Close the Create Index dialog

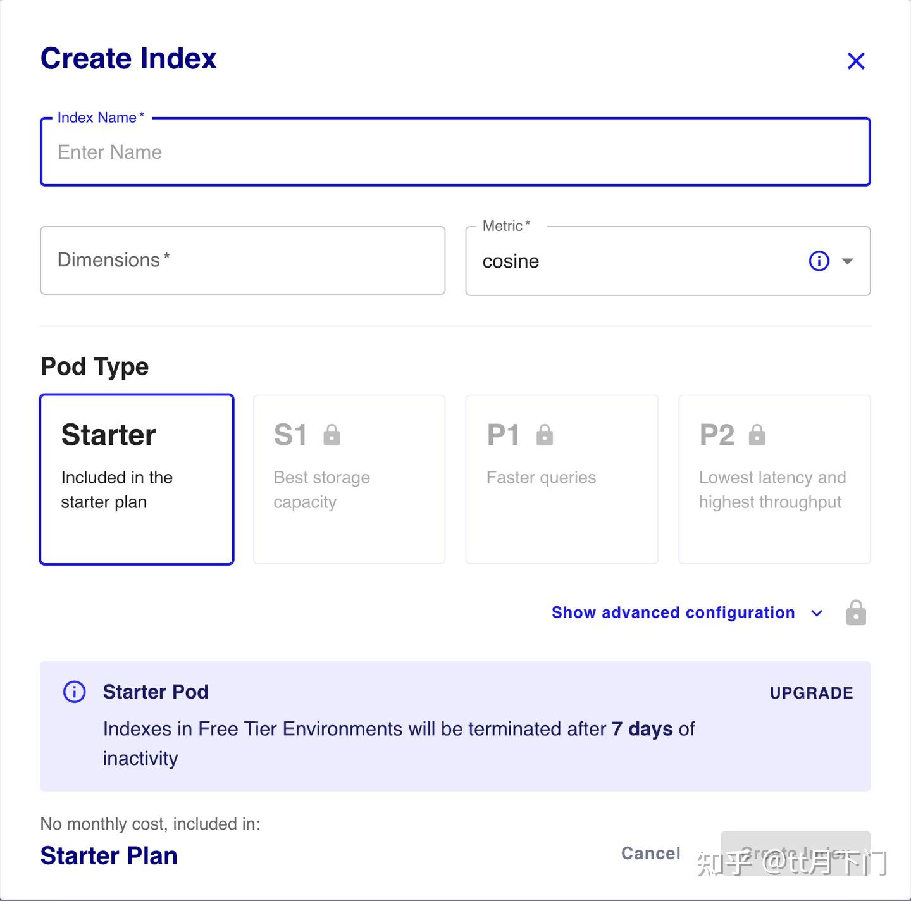pyautogui.click(x=856, y=61)
